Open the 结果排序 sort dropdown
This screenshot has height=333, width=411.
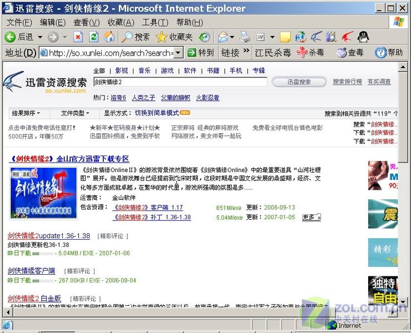tap(26, 113)
